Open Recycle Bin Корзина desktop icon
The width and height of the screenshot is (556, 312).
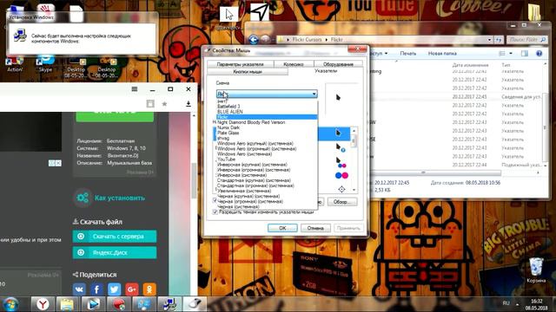pyautogui.click(x=536, y=270)
